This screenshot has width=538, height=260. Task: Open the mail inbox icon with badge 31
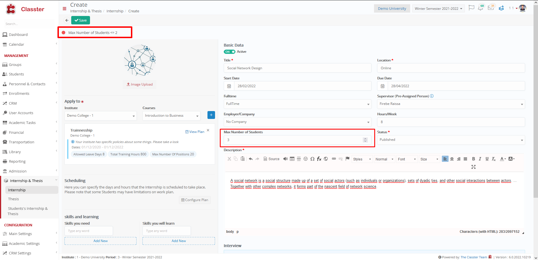[491, 8]
